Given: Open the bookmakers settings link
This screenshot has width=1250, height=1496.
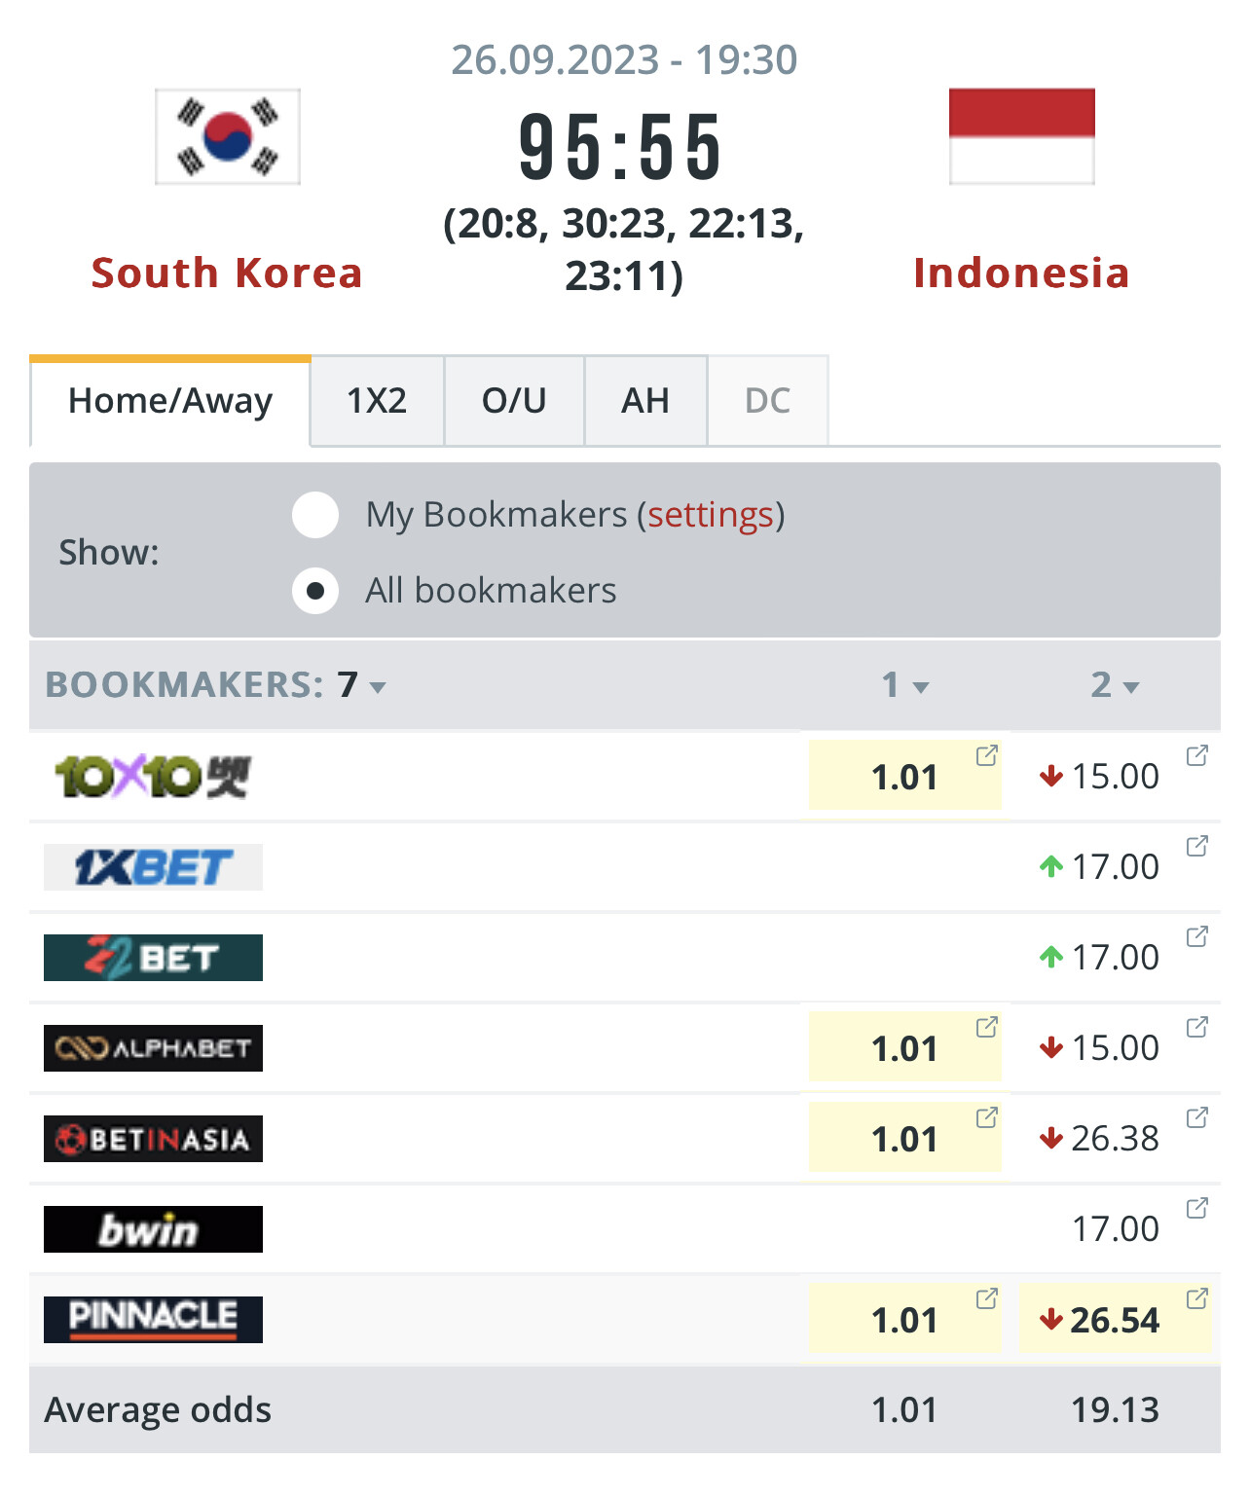Looking at the screenshot, I should pos(711,515).
